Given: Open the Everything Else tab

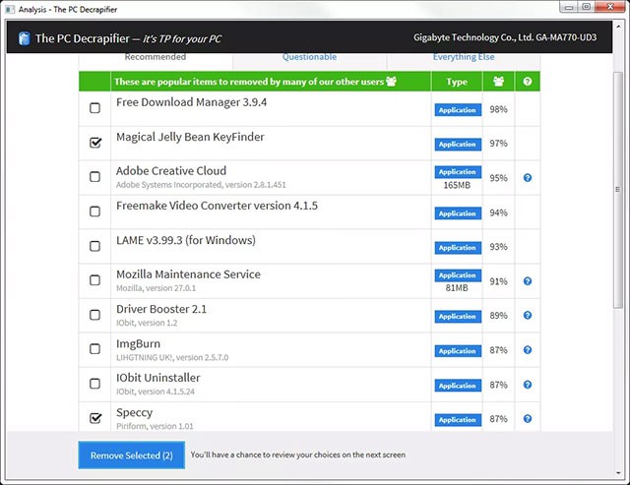Looking at the screenshot, I should tap(464, 58).
